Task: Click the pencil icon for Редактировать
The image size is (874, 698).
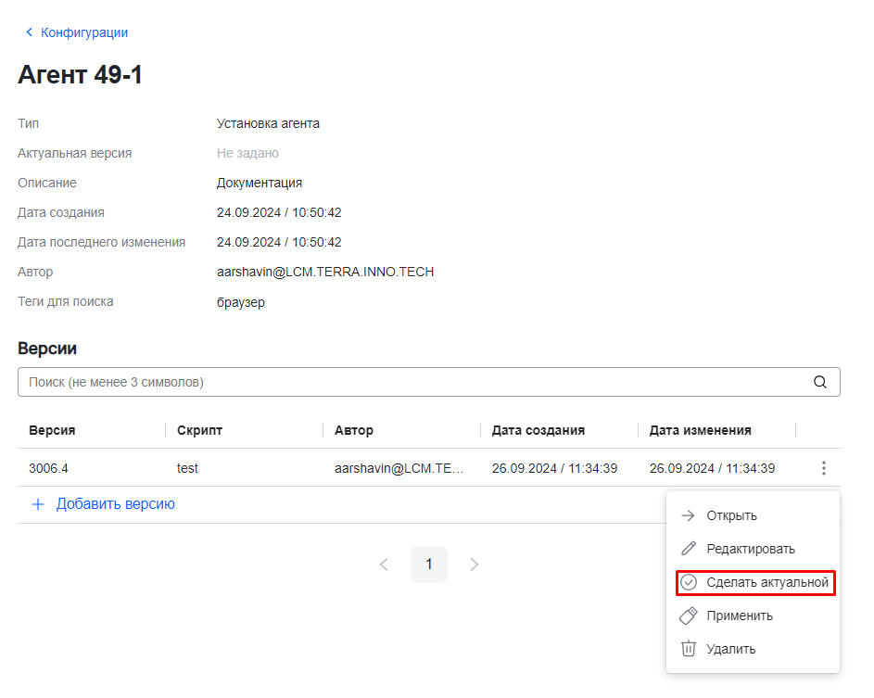Action: click(x=688, y=549)
